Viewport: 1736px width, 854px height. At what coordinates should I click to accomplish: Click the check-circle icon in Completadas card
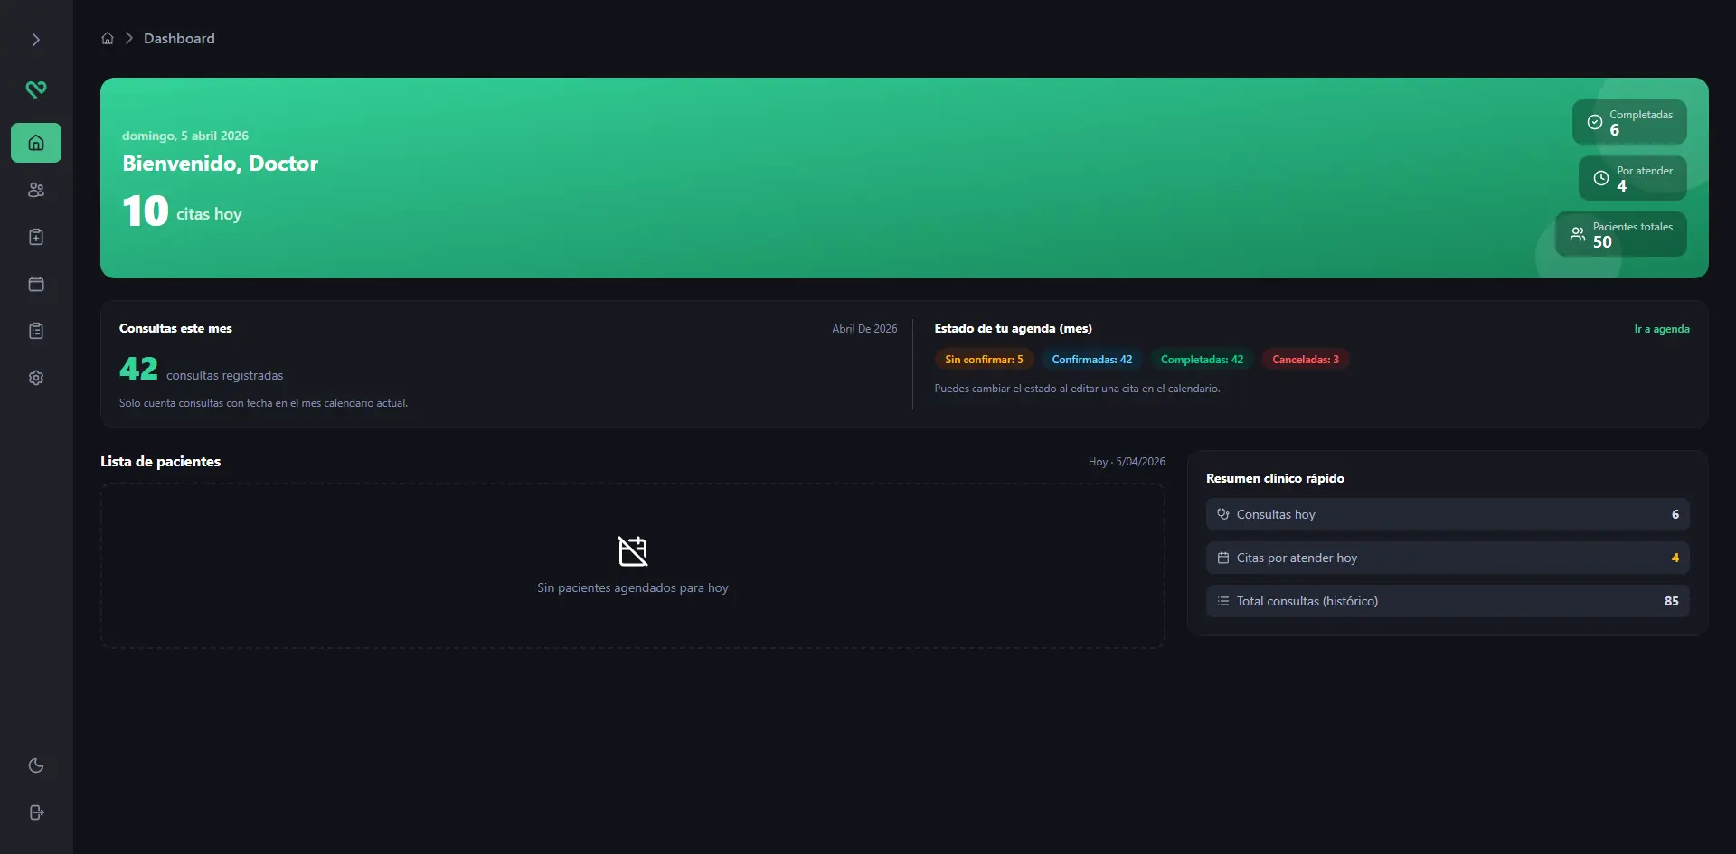[1595, 122]
